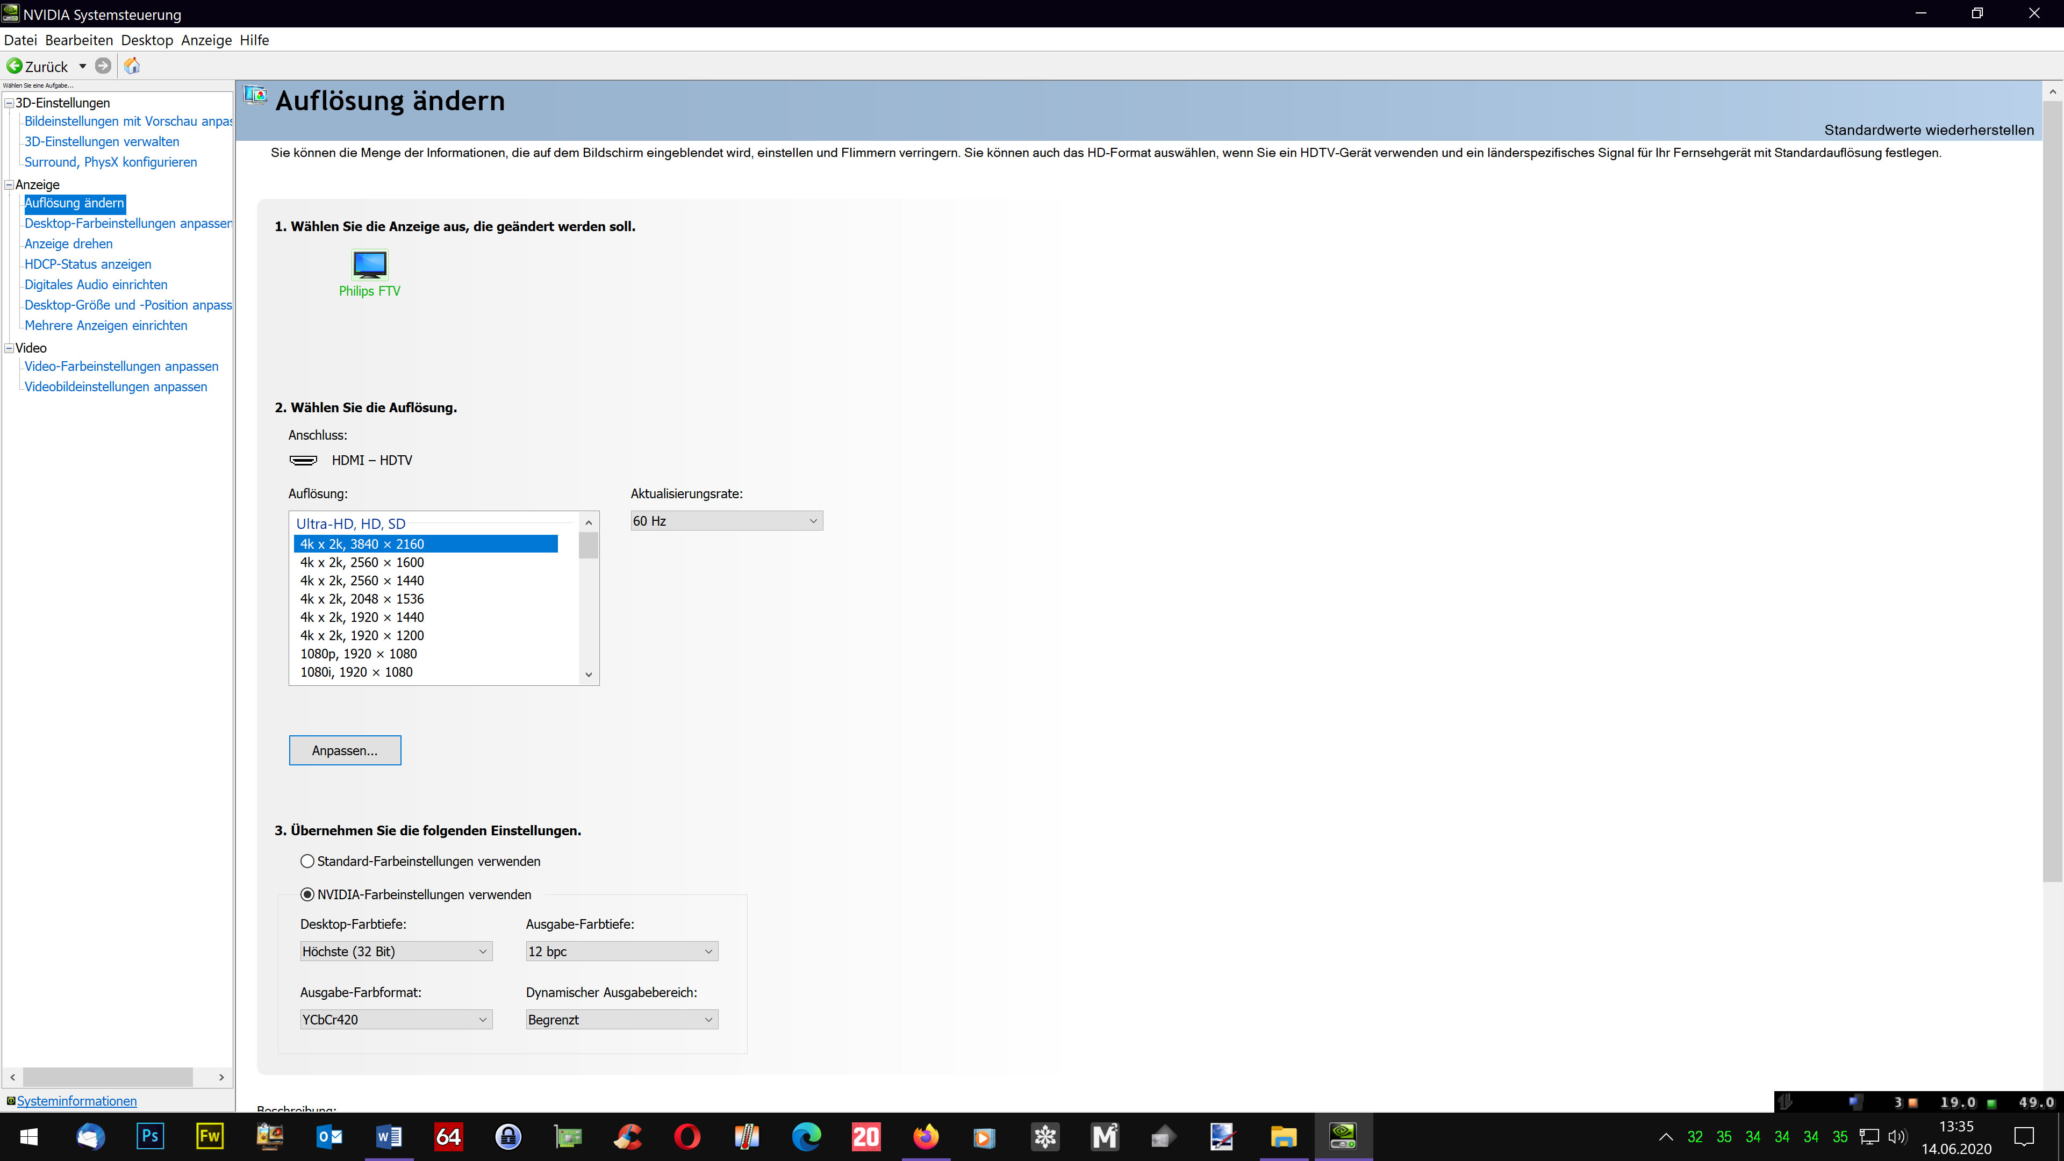This screenshot has width=2064, height=1161.
Task: Collapse the 3D-Einstellungen tree node
Action: click(10, 103)
